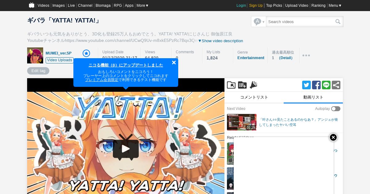370x194 pixels.
Task: Click the Login link
Action: [241, 6]
